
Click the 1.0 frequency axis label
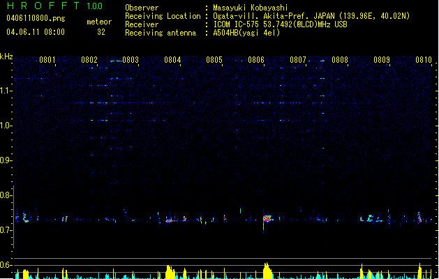coord(5,126)
